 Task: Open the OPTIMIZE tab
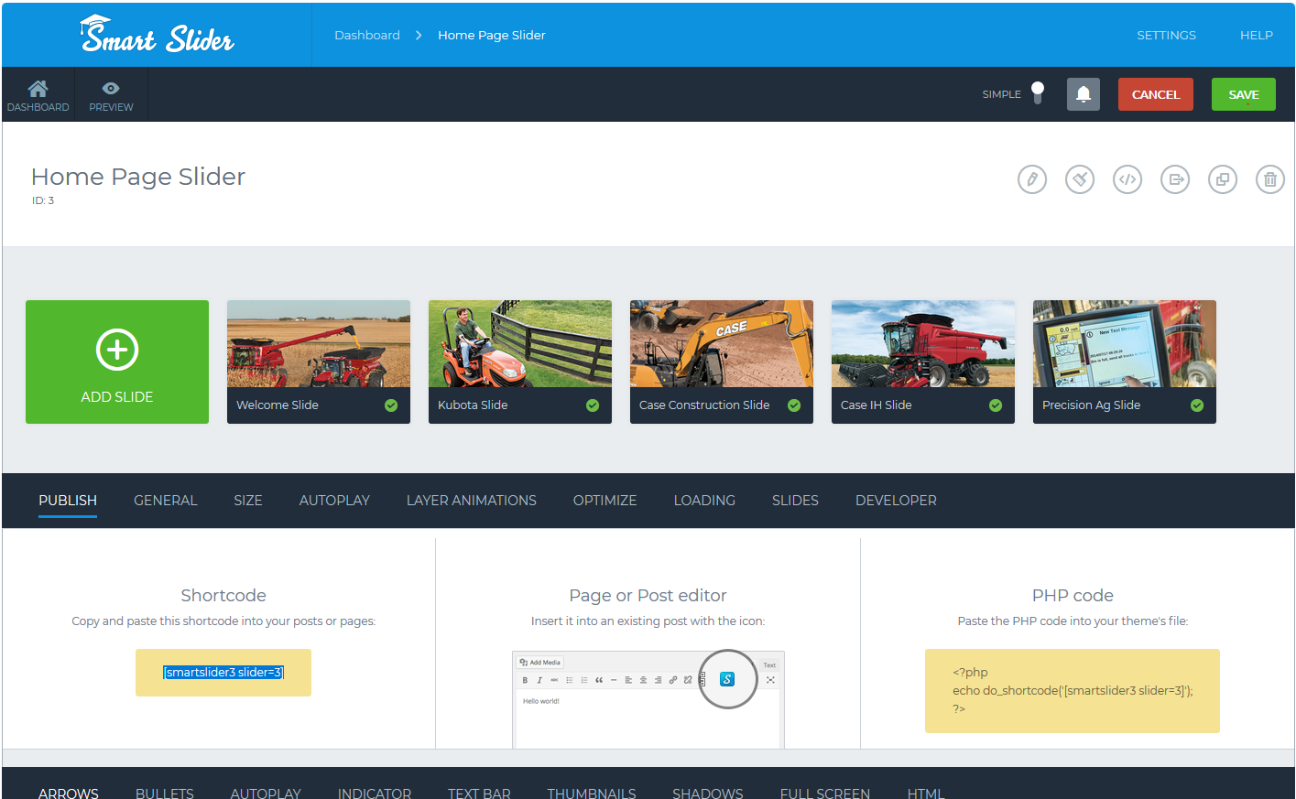click(x=604, y=501)
